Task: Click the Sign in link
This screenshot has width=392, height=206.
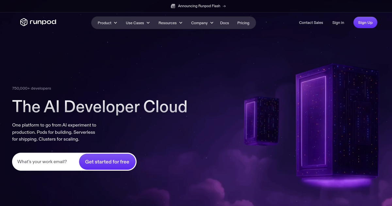Action: click(338, 23)
